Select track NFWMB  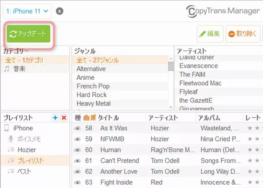coord(112,139)
